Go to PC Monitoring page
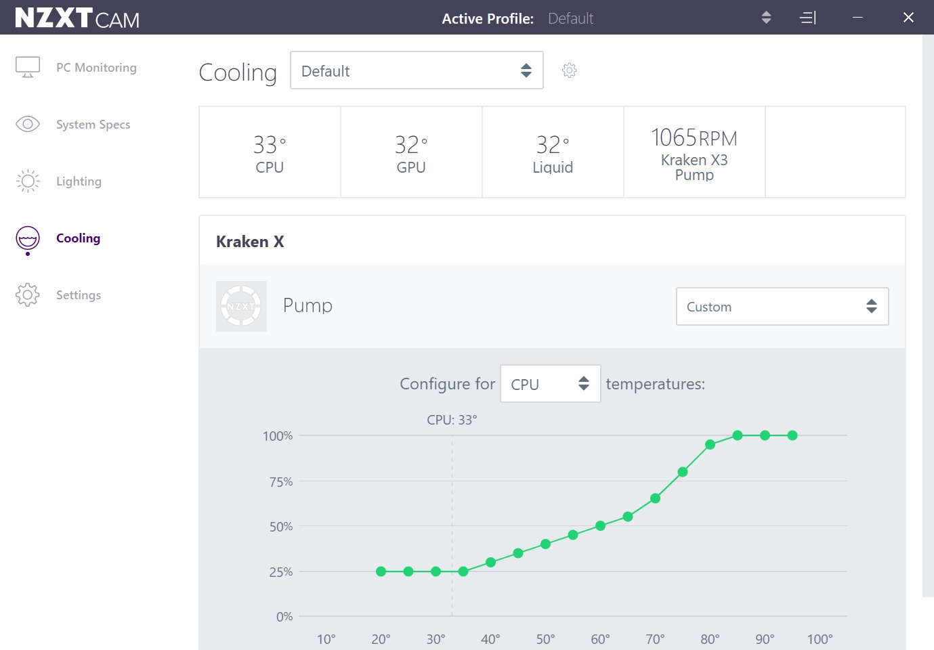 click(96, 68)
